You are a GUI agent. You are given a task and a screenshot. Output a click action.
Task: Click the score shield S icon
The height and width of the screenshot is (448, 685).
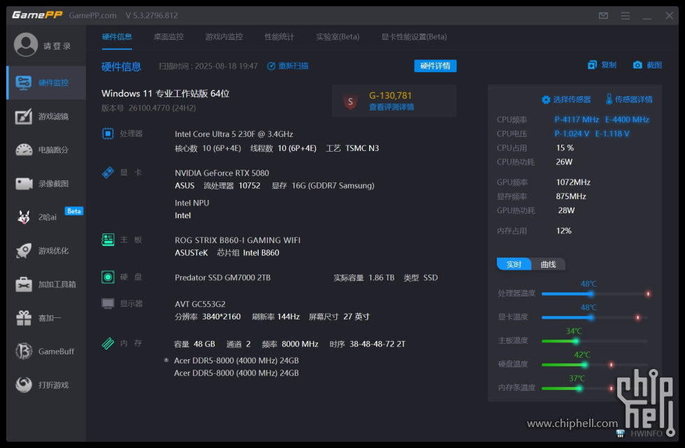(x=350, y=101)
